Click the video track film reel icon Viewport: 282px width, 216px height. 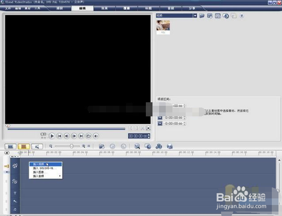[x=15, y=166]
